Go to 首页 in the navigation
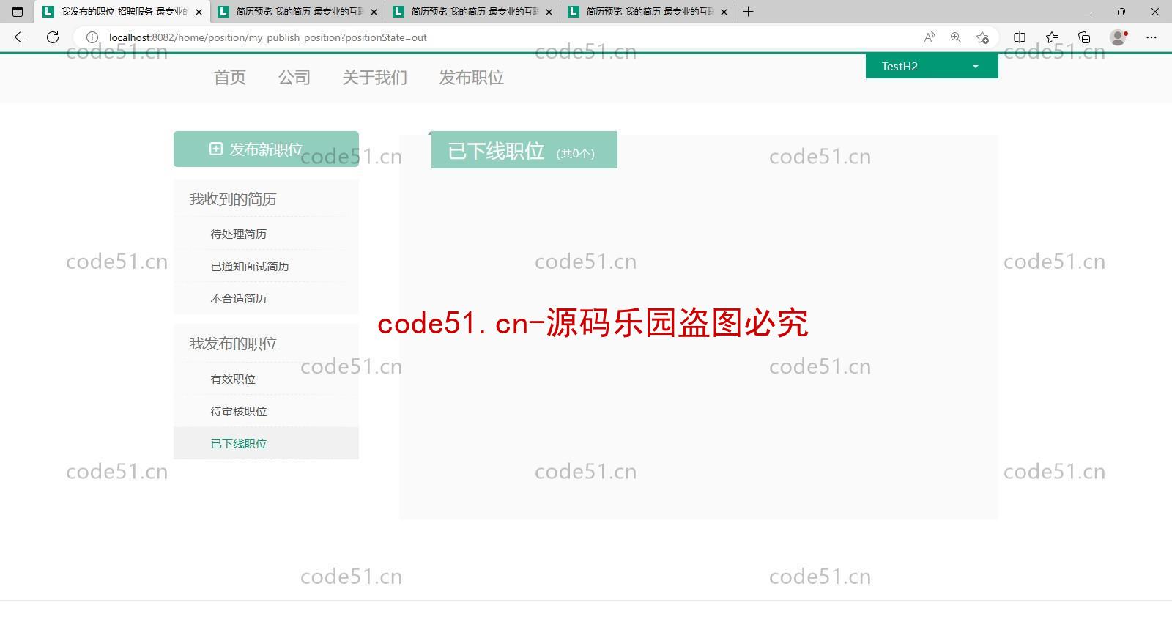 pyautogui.click(x=230, y=78)
